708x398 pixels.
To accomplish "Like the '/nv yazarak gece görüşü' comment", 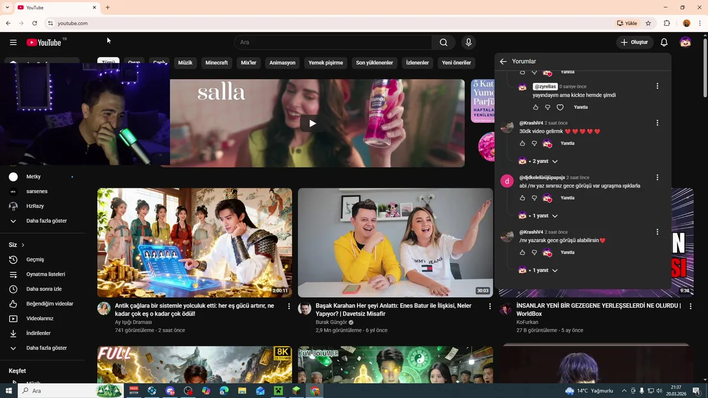I will click(x=522, y=252).
